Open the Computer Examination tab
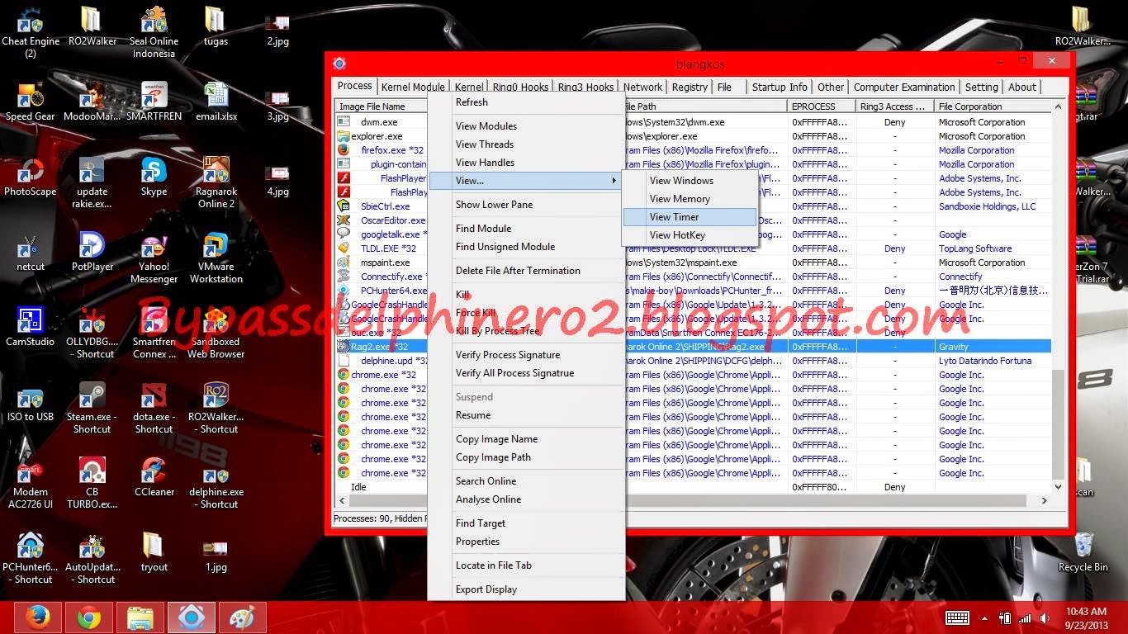This screenshot has height=634, width=1128. [904, 87]
